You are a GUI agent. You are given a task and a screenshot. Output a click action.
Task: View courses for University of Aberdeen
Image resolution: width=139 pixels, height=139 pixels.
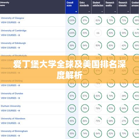[x=10, y=123]
